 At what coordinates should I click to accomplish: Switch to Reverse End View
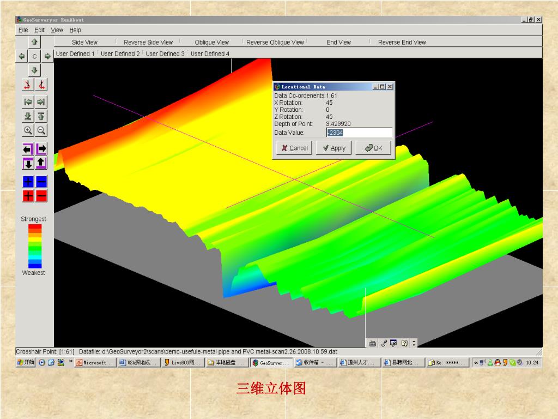coord(402,42)
